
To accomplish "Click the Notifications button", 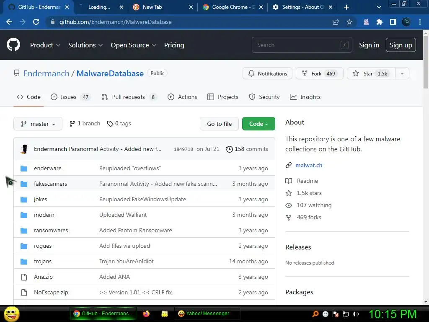I will [x=267, y=74].
